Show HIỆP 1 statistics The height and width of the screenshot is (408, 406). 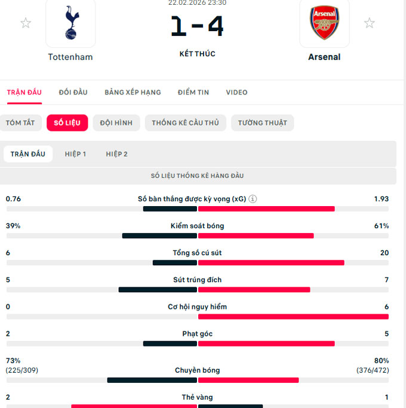pos(75,154)
